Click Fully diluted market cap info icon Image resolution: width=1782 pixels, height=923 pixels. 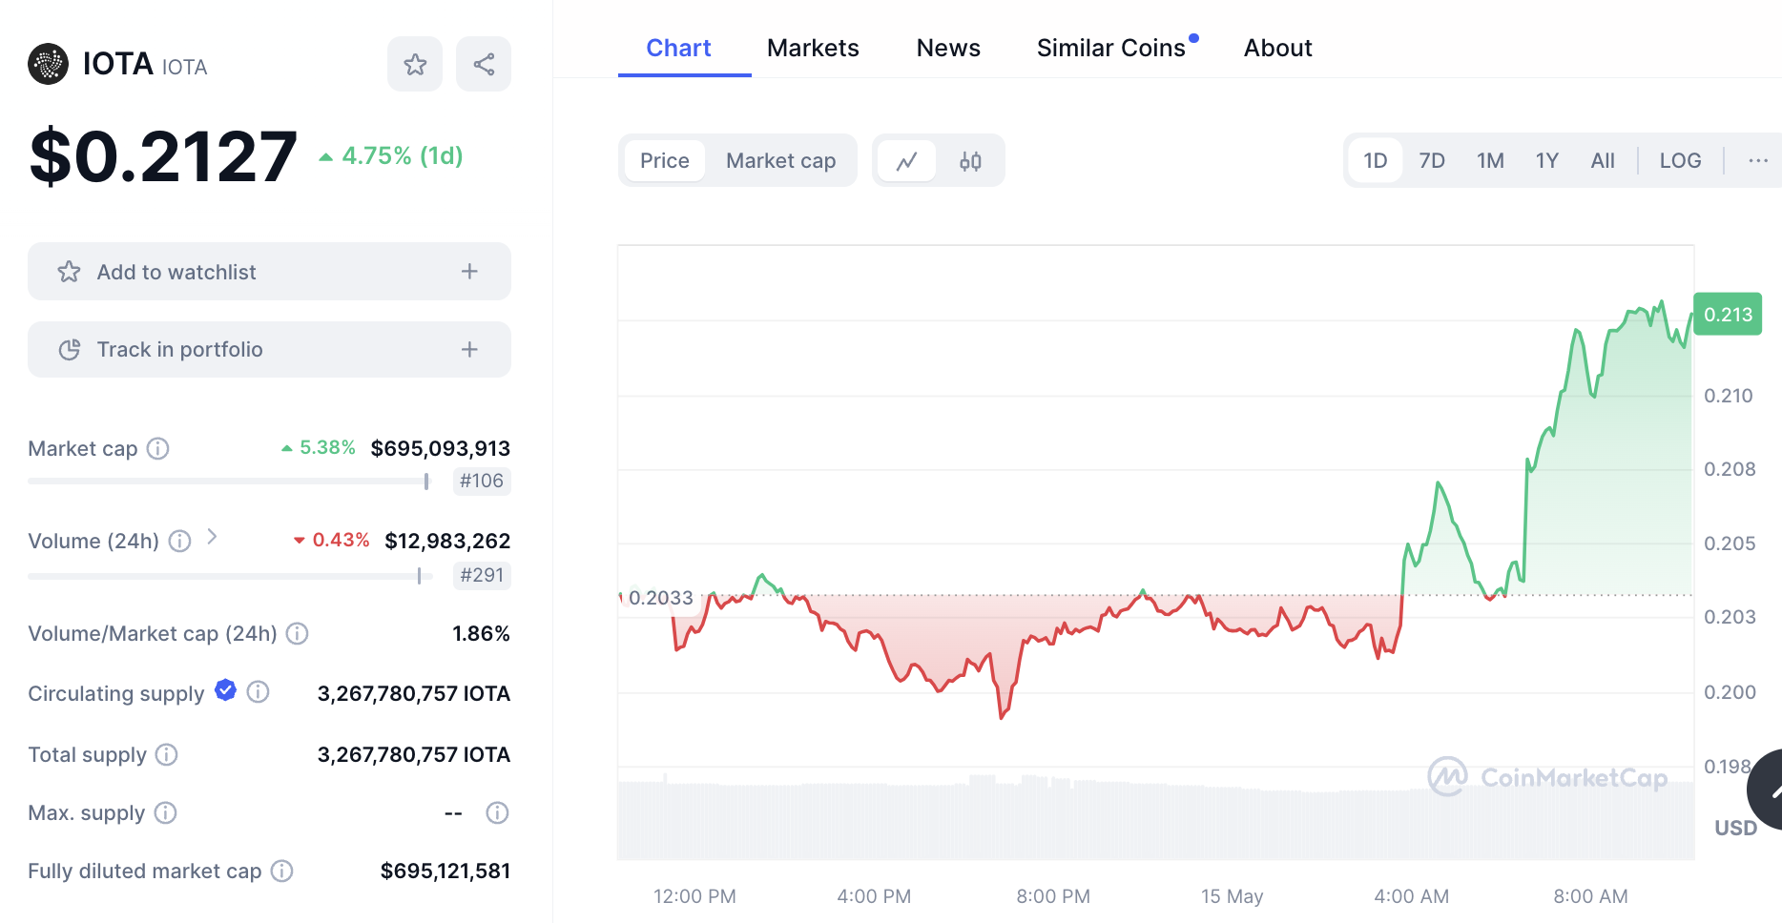coord(281,871)
